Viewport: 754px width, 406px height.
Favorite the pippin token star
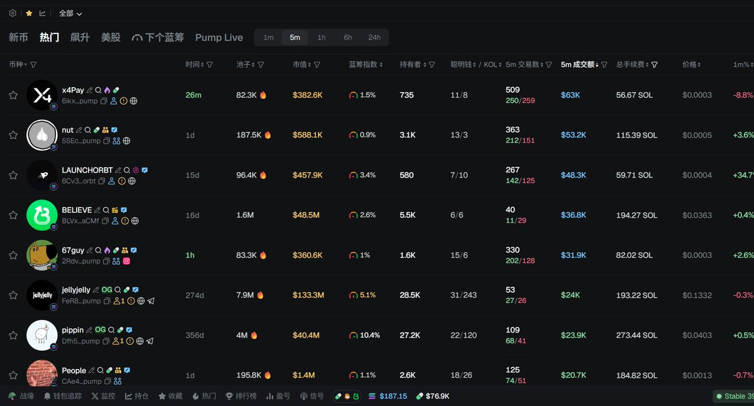click(13, 336)
